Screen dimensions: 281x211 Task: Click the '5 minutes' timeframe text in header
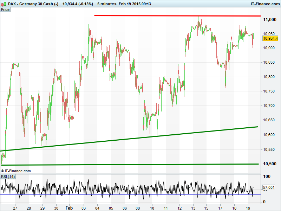pyautogui.click(x=107, y=4)
